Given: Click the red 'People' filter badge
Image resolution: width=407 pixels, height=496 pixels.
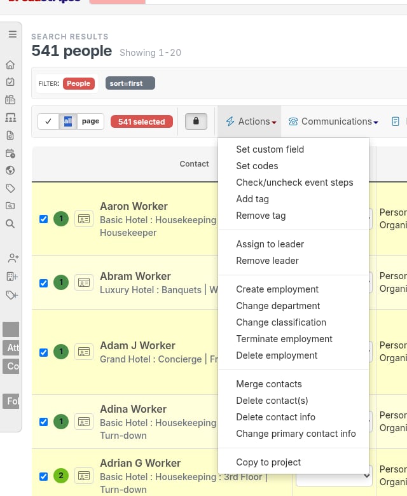Looking at the screenshot, I should (x=78, y=83).
